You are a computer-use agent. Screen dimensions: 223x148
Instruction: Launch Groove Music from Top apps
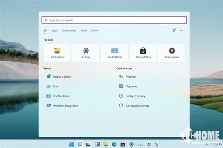(172, 53)
